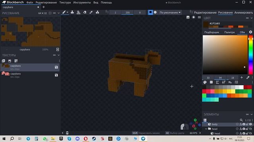254x142 pixels.
Task: Collapse the head group in outliner
Action: 206,129
